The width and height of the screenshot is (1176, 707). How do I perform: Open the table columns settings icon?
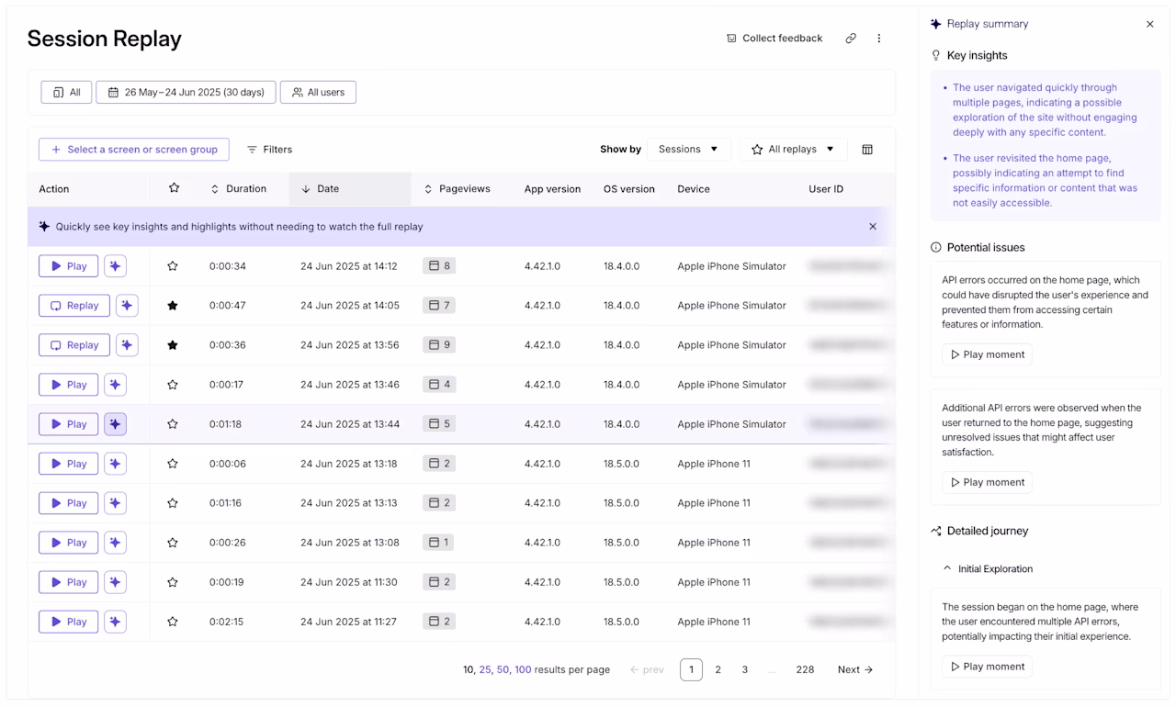click(867, 150)
